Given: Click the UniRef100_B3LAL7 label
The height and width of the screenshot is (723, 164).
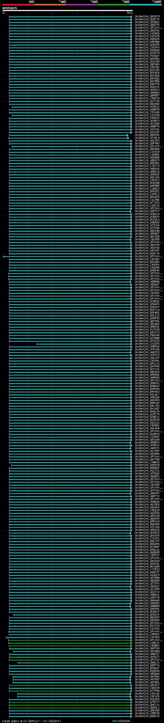Looking at the screenshot, I should tap(147, 395).
